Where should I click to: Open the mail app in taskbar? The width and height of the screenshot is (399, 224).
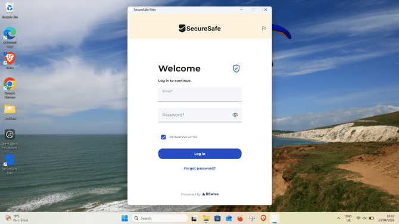point(229,218)
